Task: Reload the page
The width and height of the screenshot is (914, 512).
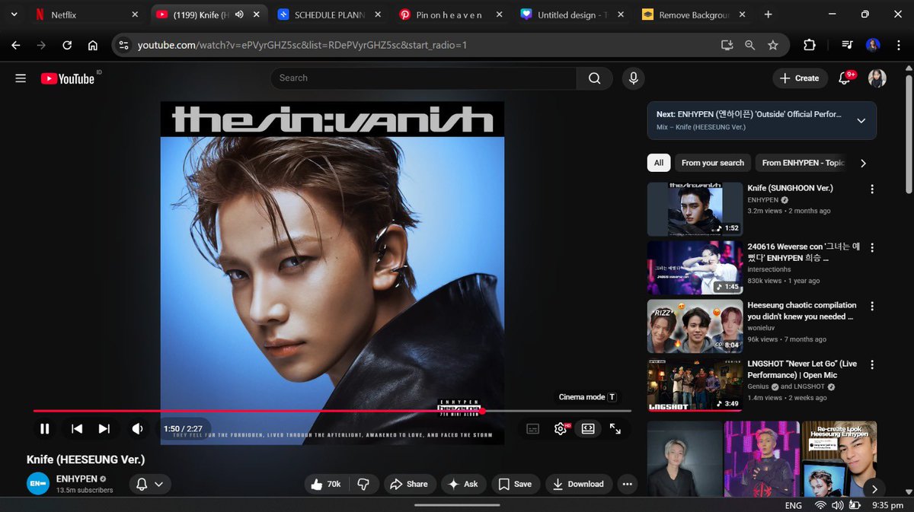Action: [67, 46]
